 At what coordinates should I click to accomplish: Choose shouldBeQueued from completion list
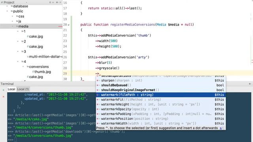pos(160,85)
